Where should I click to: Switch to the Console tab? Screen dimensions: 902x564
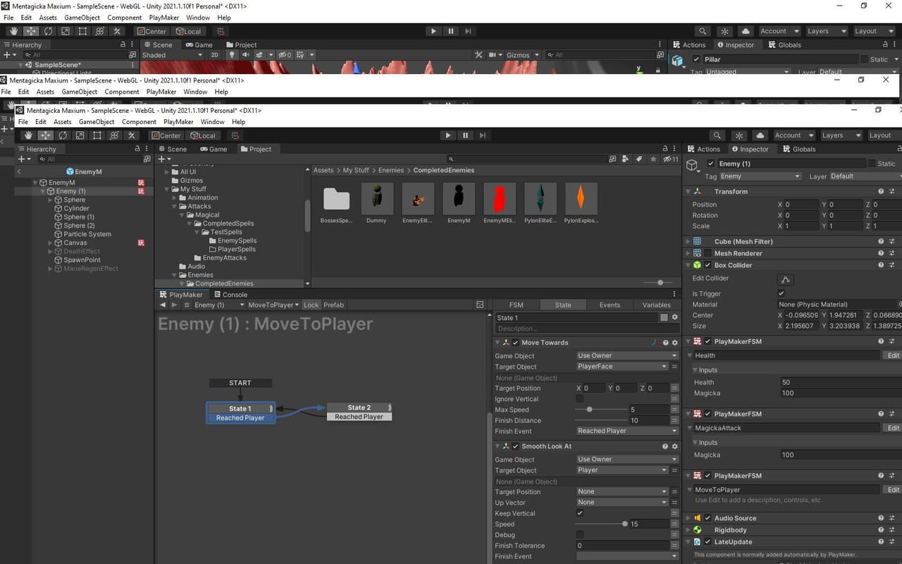230,295
